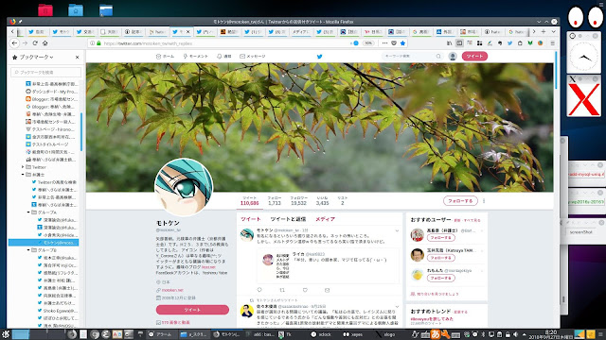Collapse the 弁護士 bookmark folder
606x340 pixels.
[x=23, y=175]
